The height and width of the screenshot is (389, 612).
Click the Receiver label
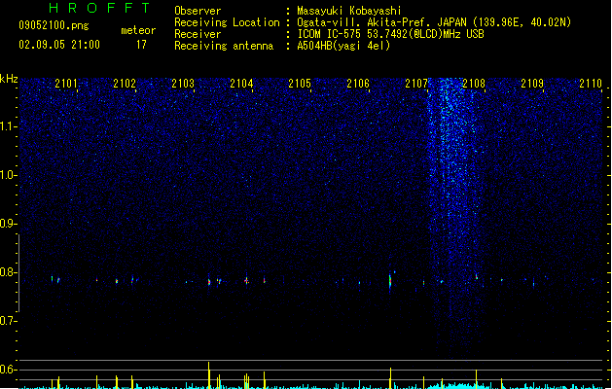(x=198, y=34)
